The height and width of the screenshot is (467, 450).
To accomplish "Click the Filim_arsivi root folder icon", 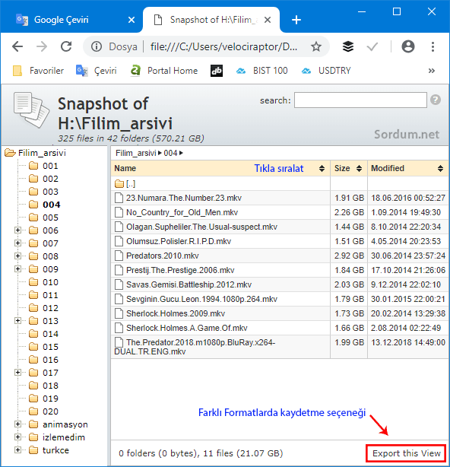I will click(10, 153).
